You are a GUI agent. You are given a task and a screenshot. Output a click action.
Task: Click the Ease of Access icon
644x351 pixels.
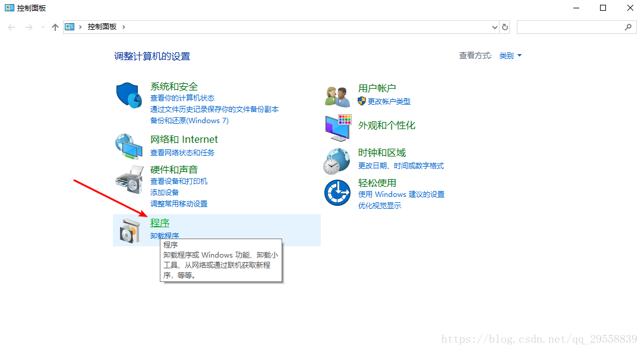337,193
